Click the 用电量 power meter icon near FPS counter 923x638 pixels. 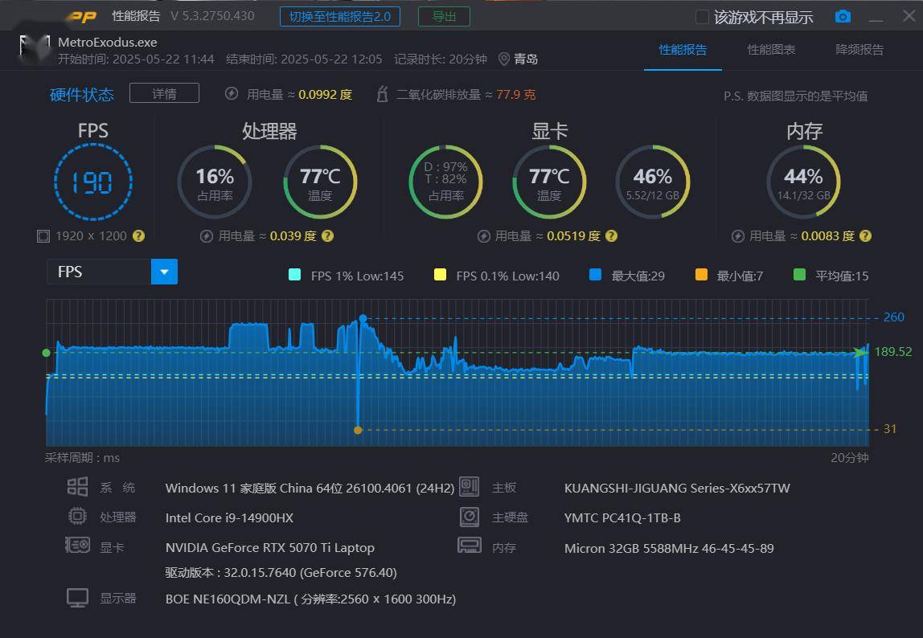(x=232, y=94)
